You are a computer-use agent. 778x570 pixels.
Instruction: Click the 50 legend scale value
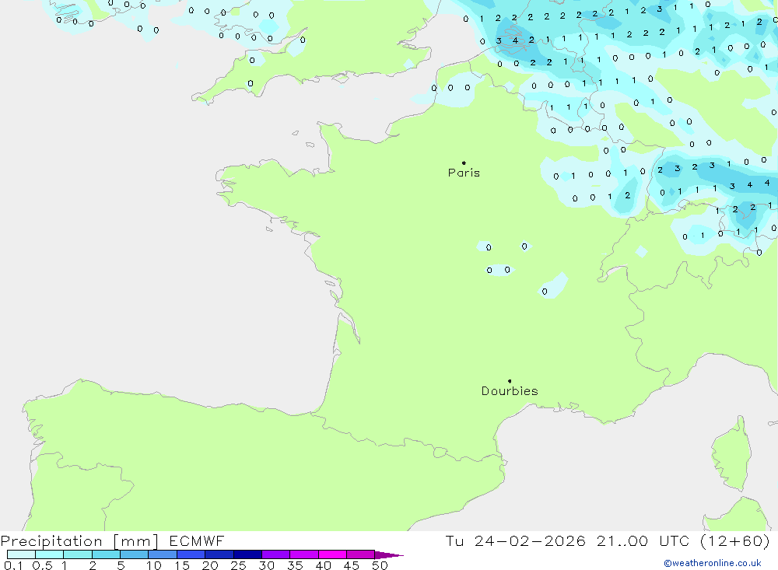(x=380, y=565)
